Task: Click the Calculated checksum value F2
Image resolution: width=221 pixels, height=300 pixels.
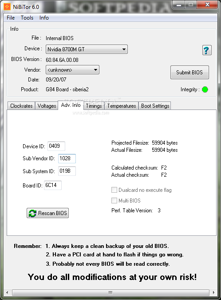Action: (164, 168)
